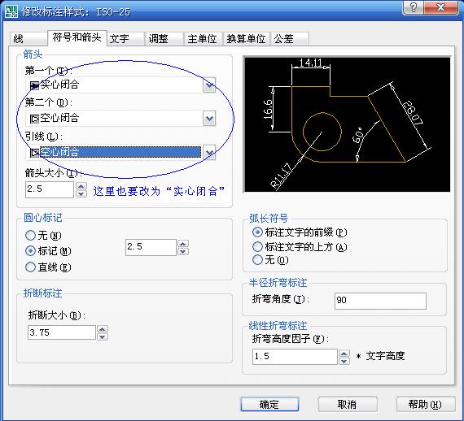Screen dimensions: 464x421
Task: Click the solid arrowhead icon in 第一个
Action: (x=34, y=85)
